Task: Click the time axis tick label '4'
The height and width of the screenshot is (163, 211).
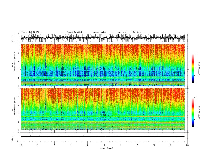Action: (x=87, y=145)
